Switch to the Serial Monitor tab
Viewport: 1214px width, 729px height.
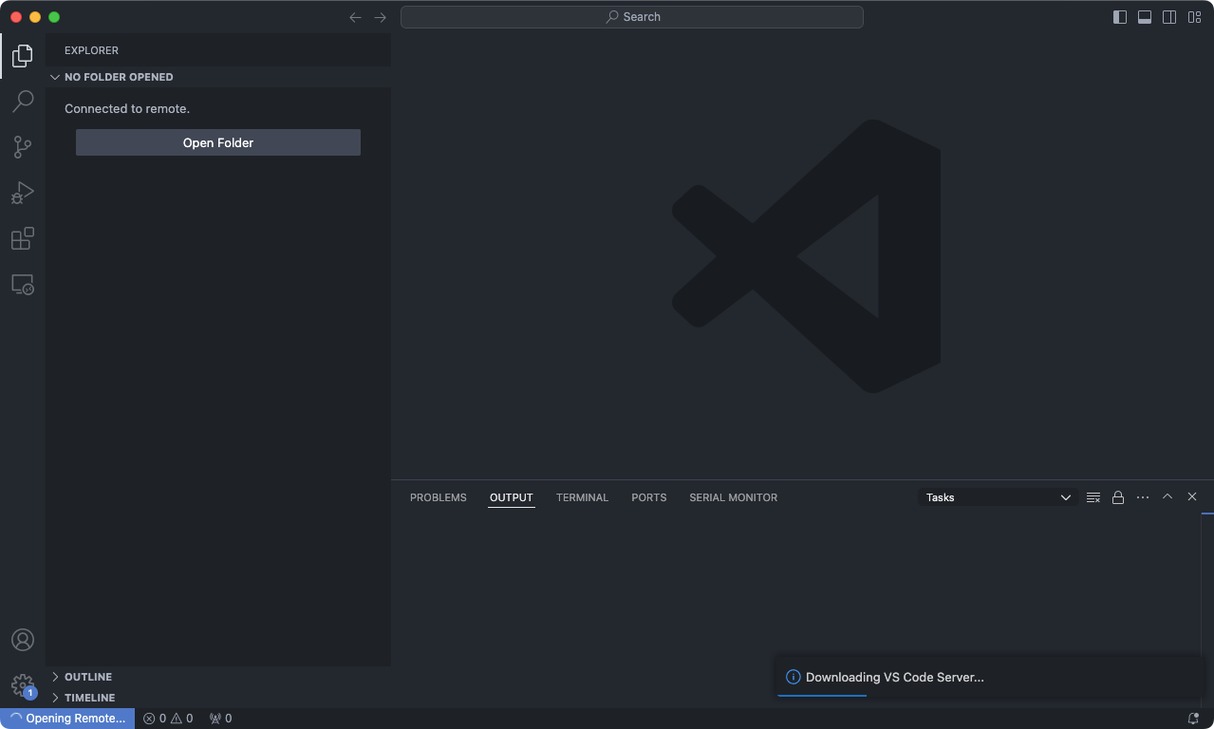click(x=734, y=497)
